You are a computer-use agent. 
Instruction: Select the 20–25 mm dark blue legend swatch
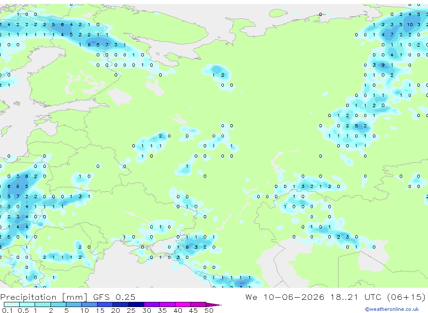[x=121, y=304]
